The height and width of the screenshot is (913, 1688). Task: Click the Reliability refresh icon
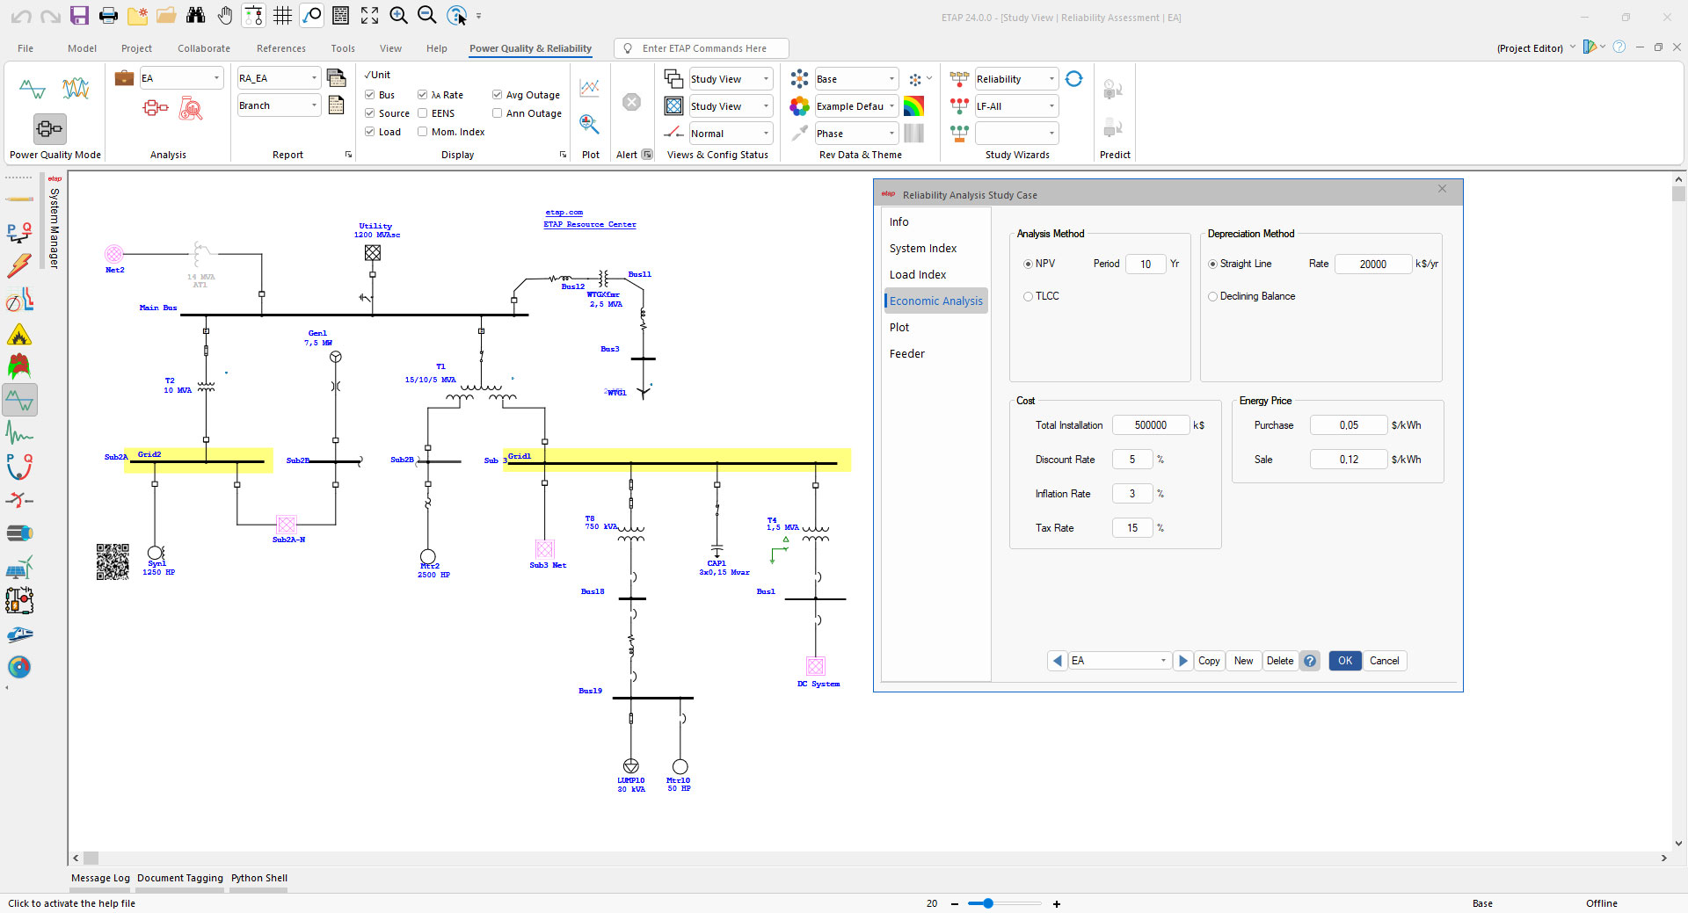(1073, 79)
